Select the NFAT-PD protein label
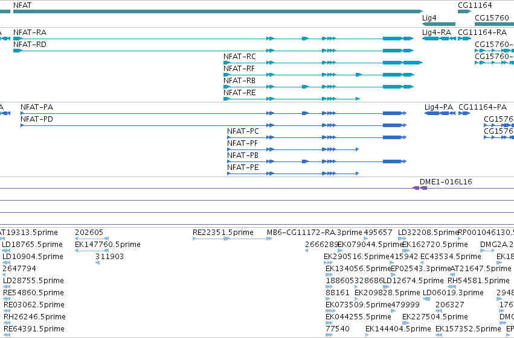The height and width of the screenshot is (338, 514). coord(37,119)
